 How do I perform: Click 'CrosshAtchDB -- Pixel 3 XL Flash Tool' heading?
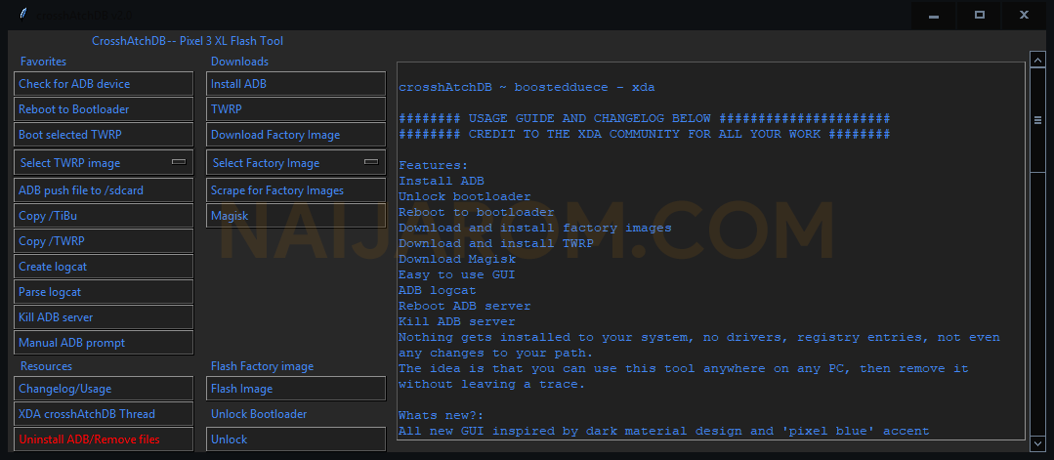188,41
